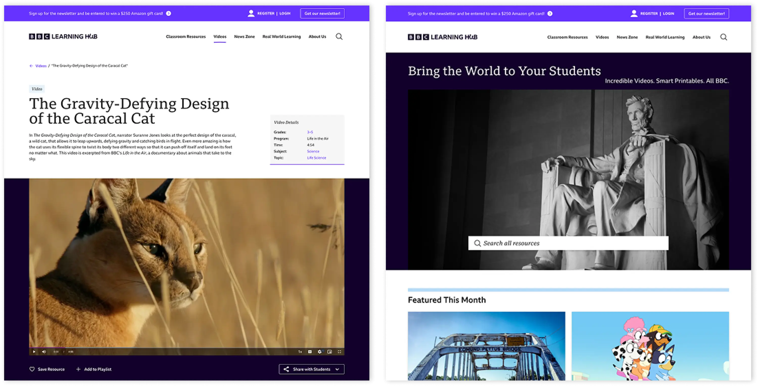This screenshot has height=386, width=758.
Task: Click the Get our newsletter button
Action: coord(322,13)
